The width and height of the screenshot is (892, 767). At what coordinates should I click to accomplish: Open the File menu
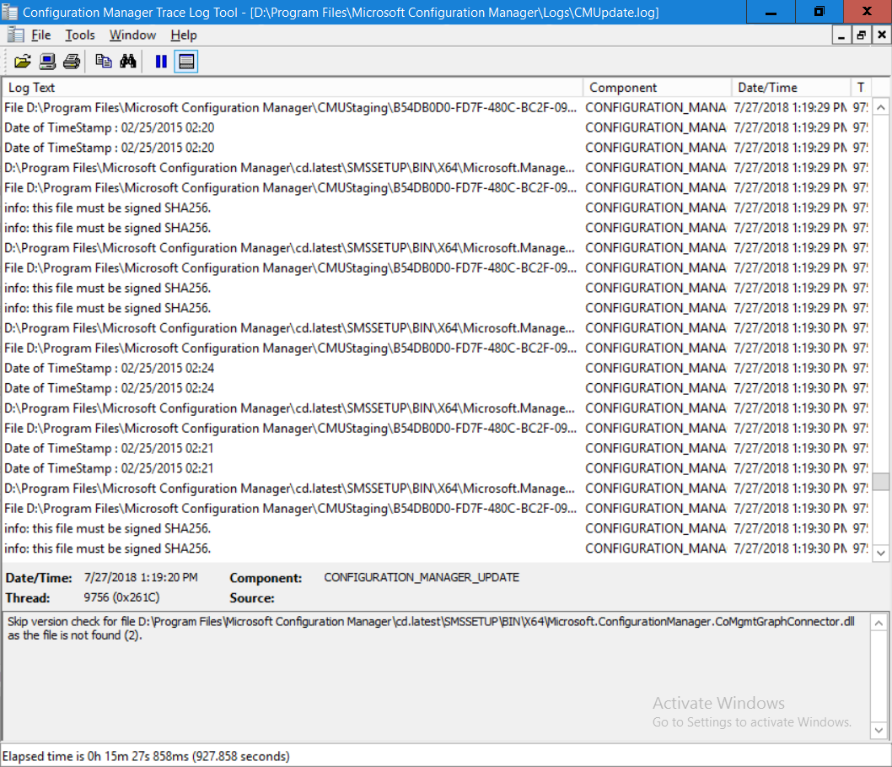point(41,35)
